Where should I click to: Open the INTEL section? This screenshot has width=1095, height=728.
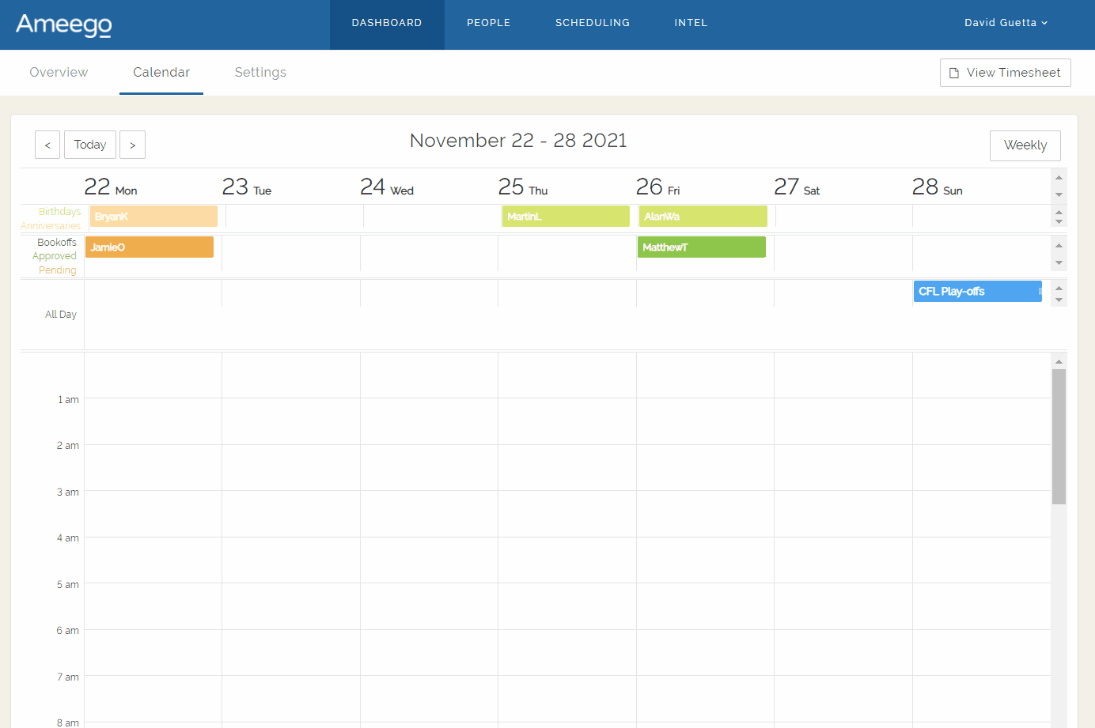690,22
